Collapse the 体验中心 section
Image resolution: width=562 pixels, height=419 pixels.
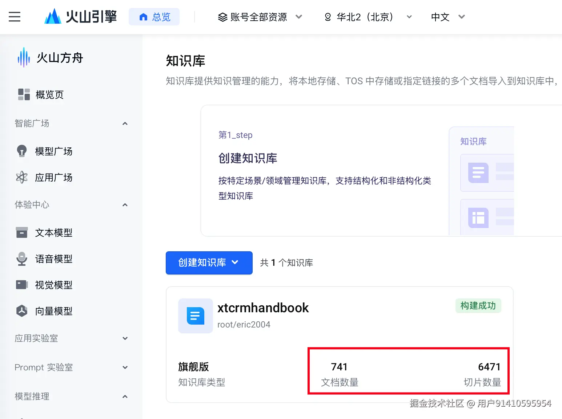[125, 205]
